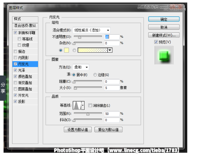Click the 确定 OK button
Screen dimensions: 199x157
point(164,19)
